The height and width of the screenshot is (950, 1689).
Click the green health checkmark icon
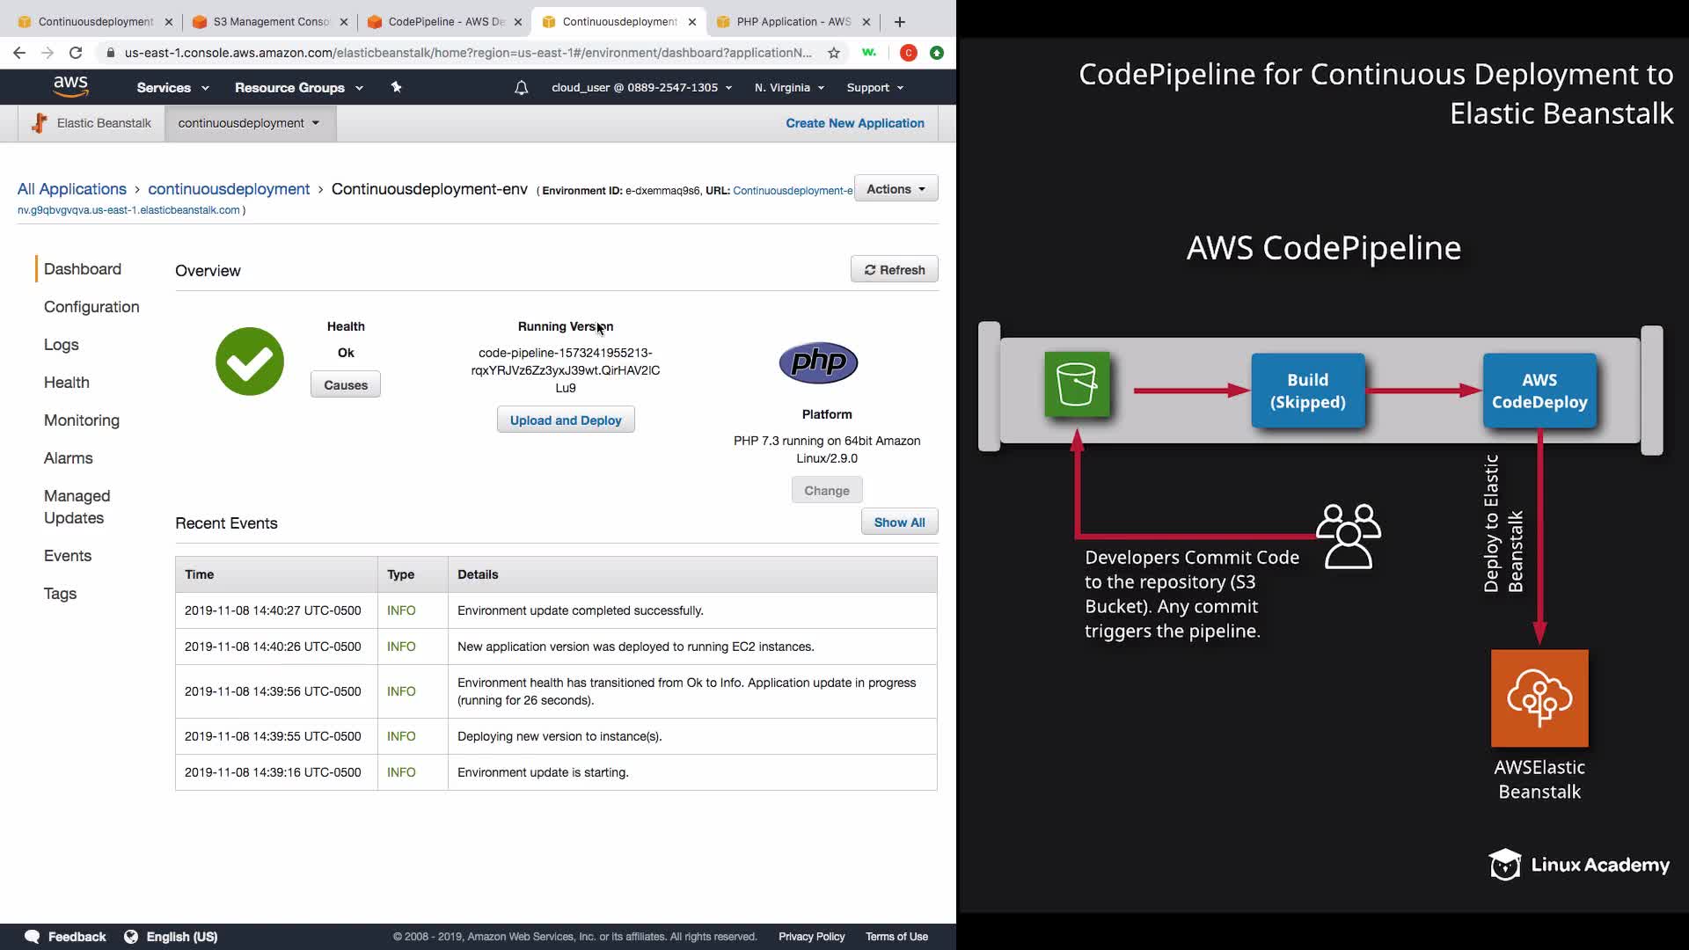click(250, 362)
